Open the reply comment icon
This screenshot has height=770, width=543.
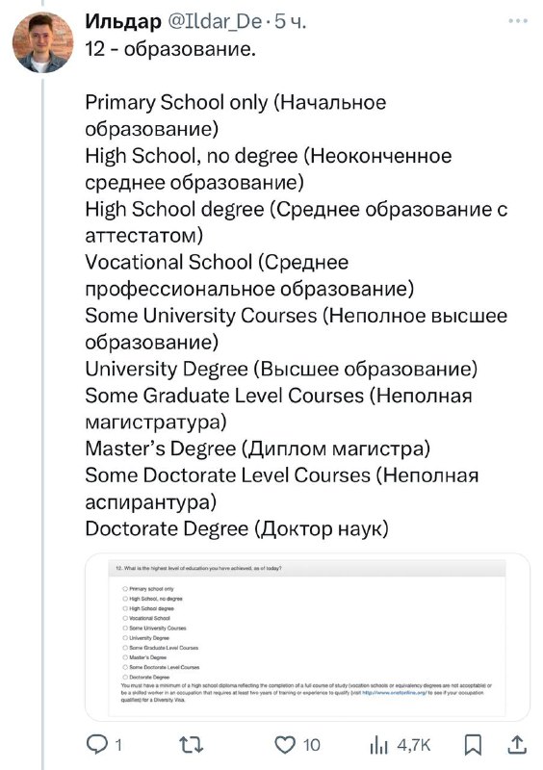[x=97, y=744]
